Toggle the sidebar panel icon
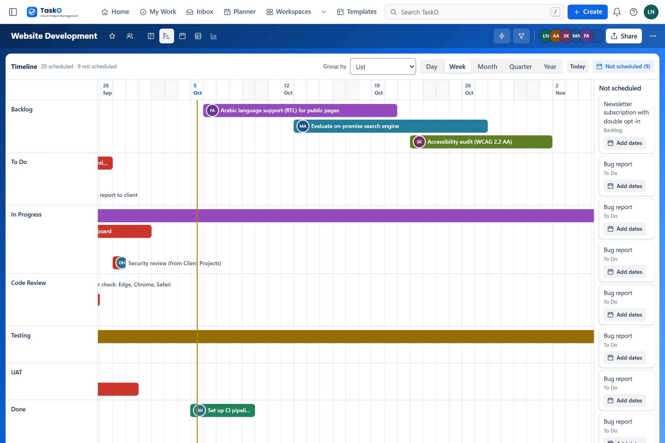665x443 pixels. (13, 12)
